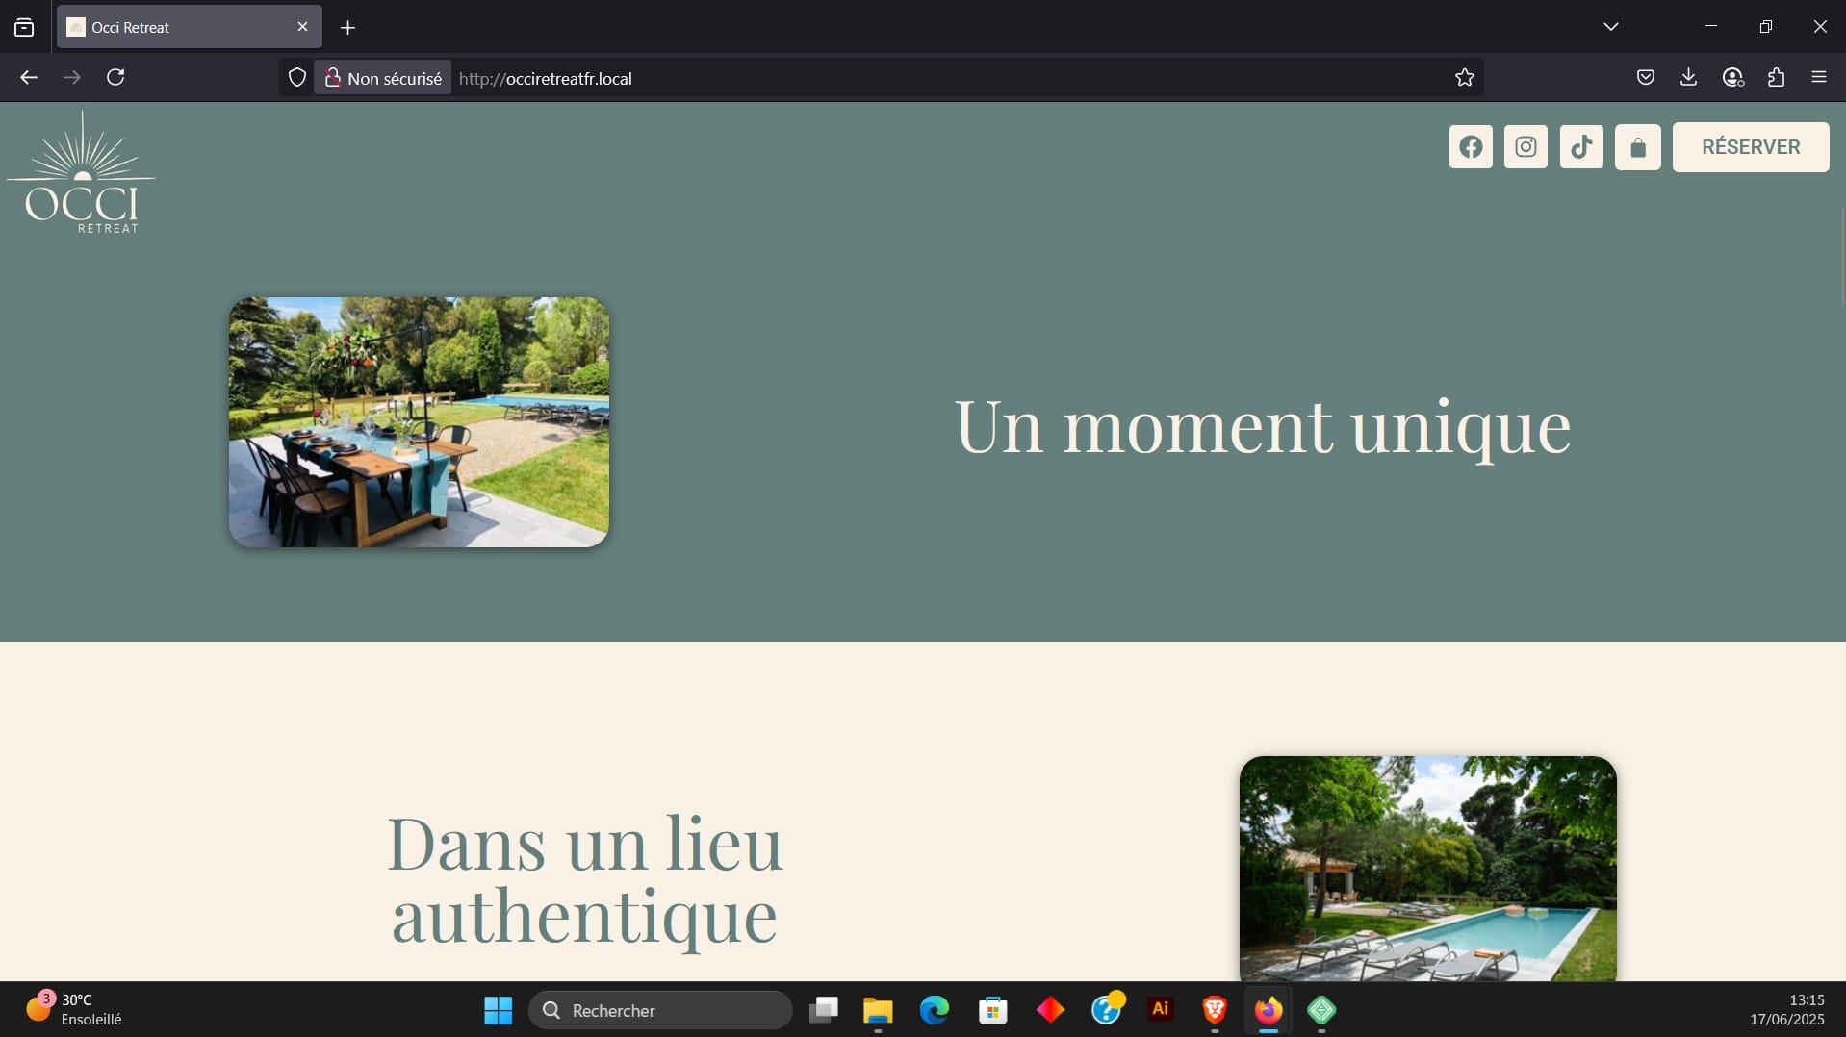Open the TikTok social link
Viewport: 1846px width, 1037px height.
coord(1581,147)
